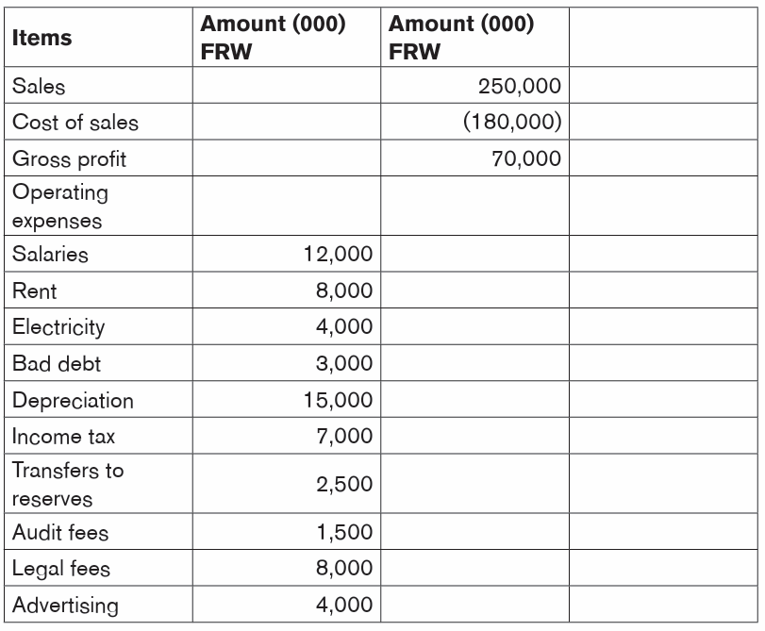Select the Legal fees 8,000 amount

pyautogui.click(x=344, y=568)
